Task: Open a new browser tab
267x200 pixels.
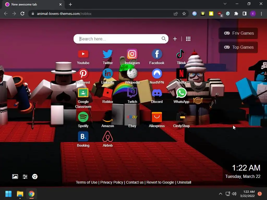Action: point(70,4)
